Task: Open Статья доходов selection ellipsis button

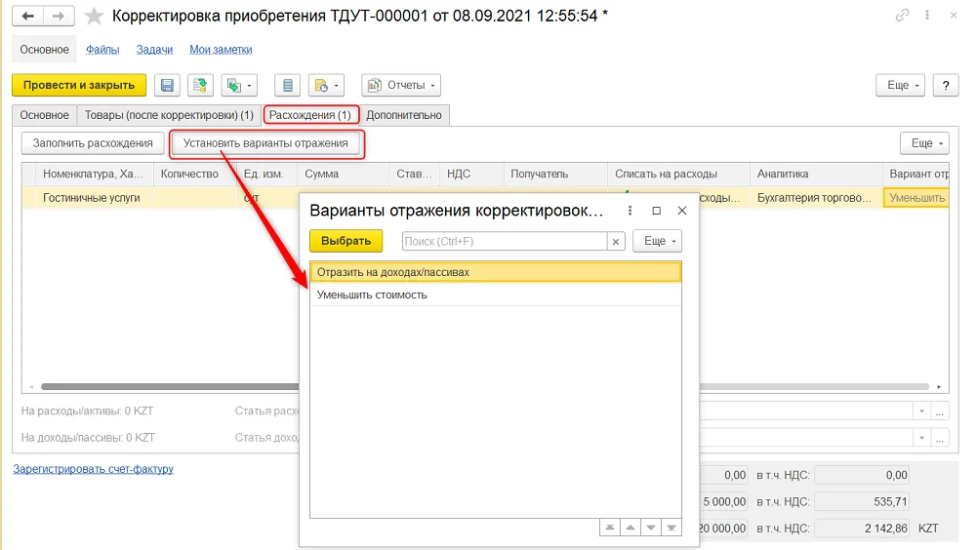Action: pyautogui.click(x=940, y=438)
